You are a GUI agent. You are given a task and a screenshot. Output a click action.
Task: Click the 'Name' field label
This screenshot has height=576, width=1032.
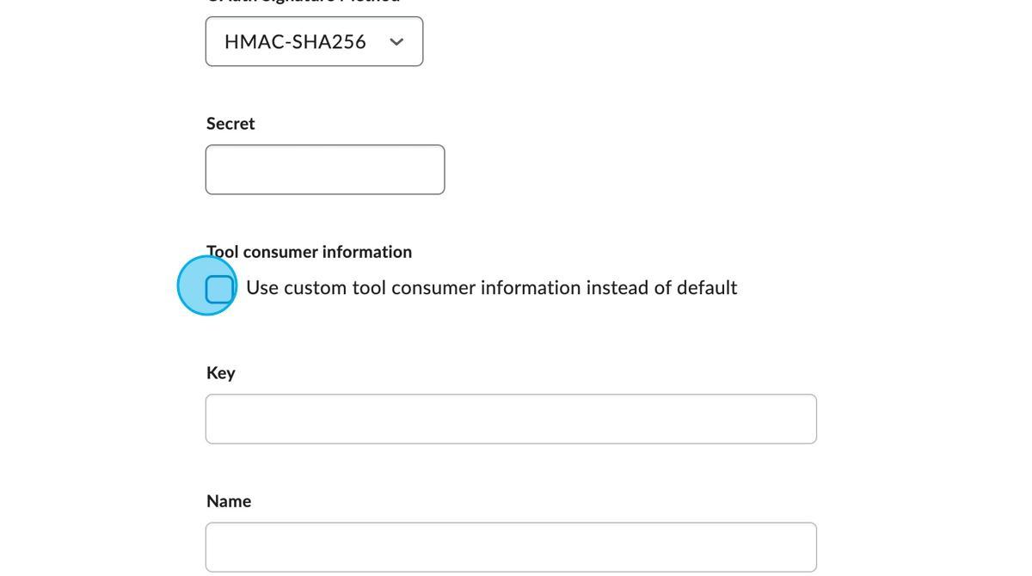coord(229,501)
